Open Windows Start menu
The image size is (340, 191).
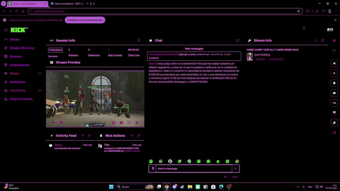click(111, 187)
